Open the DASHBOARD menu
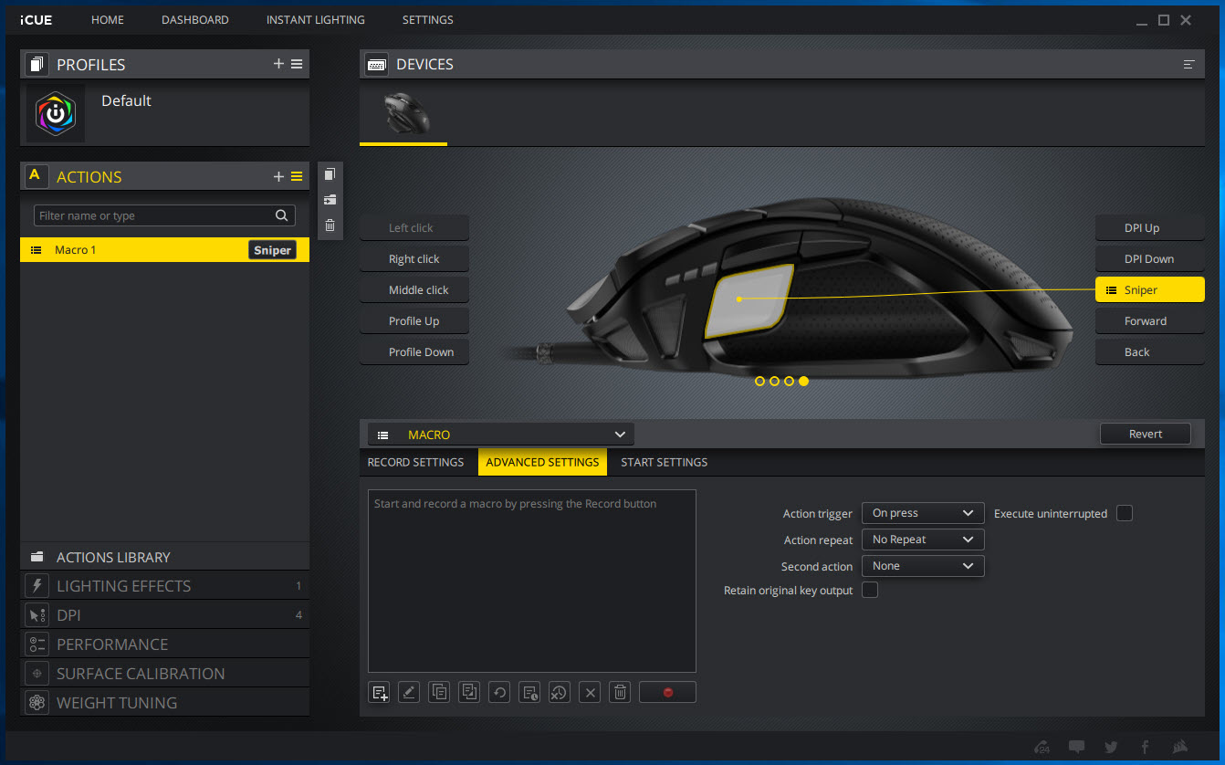Image resolution: width=1225 pixels, height=765 pixels. point(195,19)
